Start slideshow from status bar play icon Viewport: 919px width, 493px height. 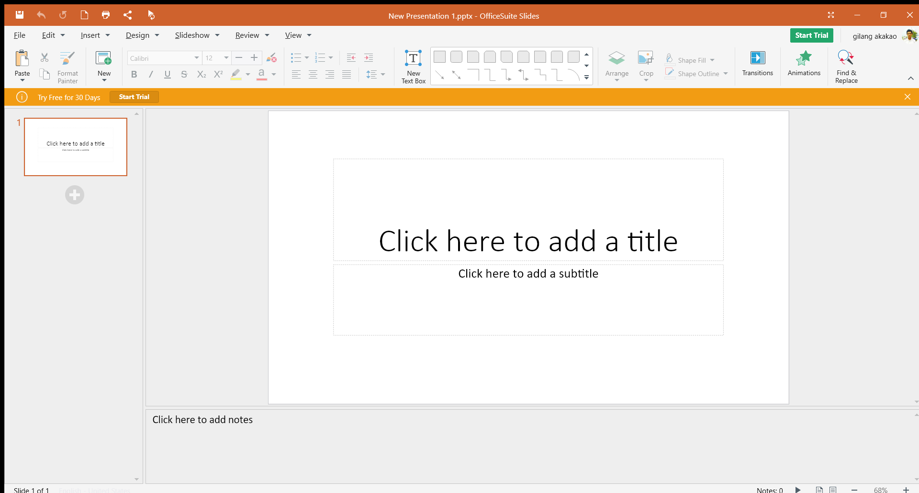(x=798, y=490)
